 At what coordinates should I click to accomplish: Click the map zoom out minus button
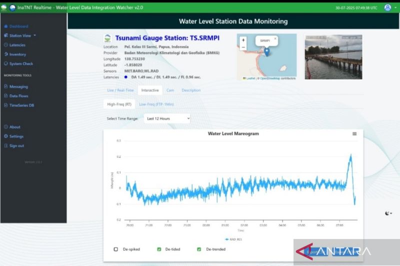(x=243, y=47)
